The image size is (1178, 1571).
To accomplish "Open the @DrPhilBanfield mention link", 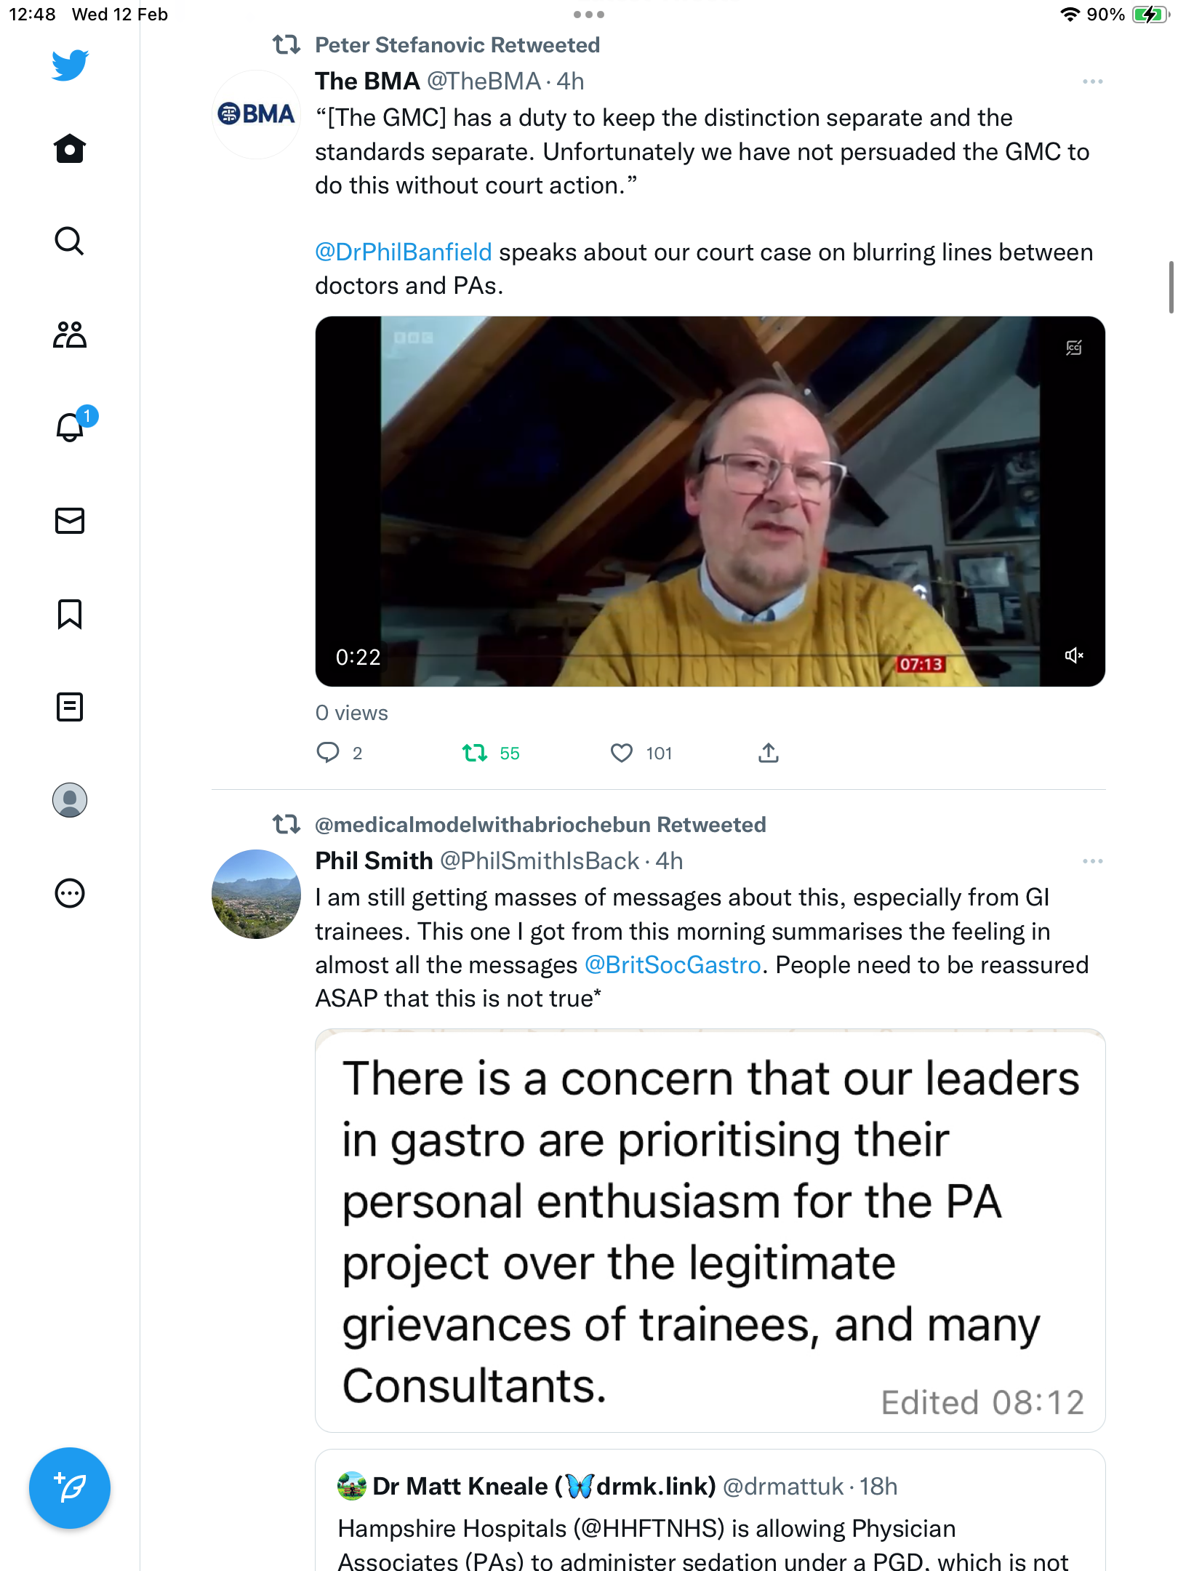I will (x=404, y=252).
